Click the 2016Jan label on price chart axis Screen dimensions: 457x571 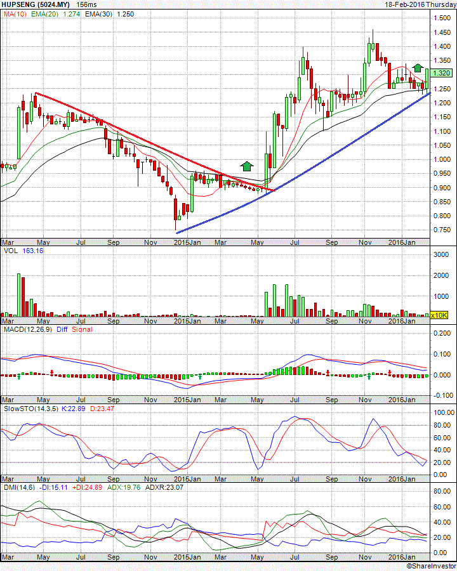[x=402, y=242]
